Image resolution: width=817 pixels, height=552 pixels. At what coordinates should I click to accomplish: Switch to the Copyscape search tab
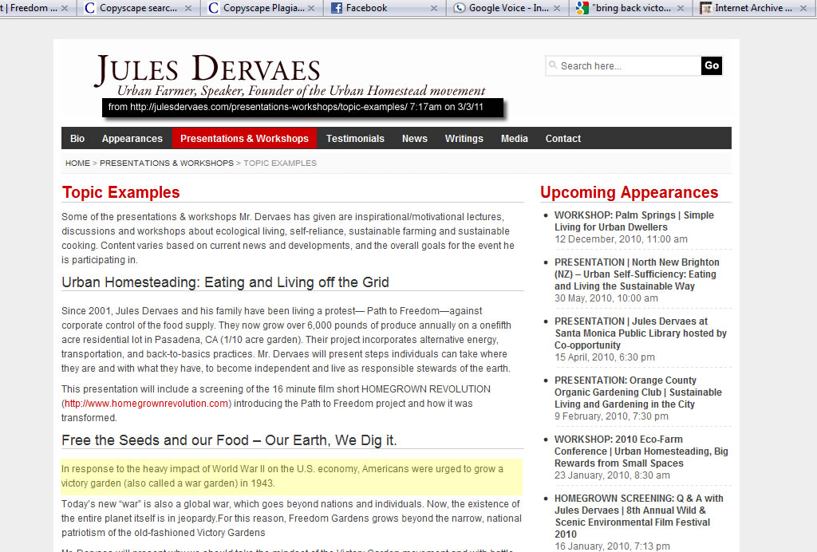pos(139,8)
